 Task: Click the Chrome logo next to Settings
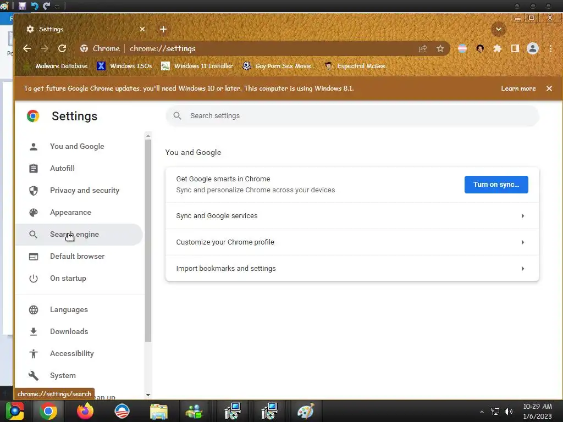pos(32,116)
